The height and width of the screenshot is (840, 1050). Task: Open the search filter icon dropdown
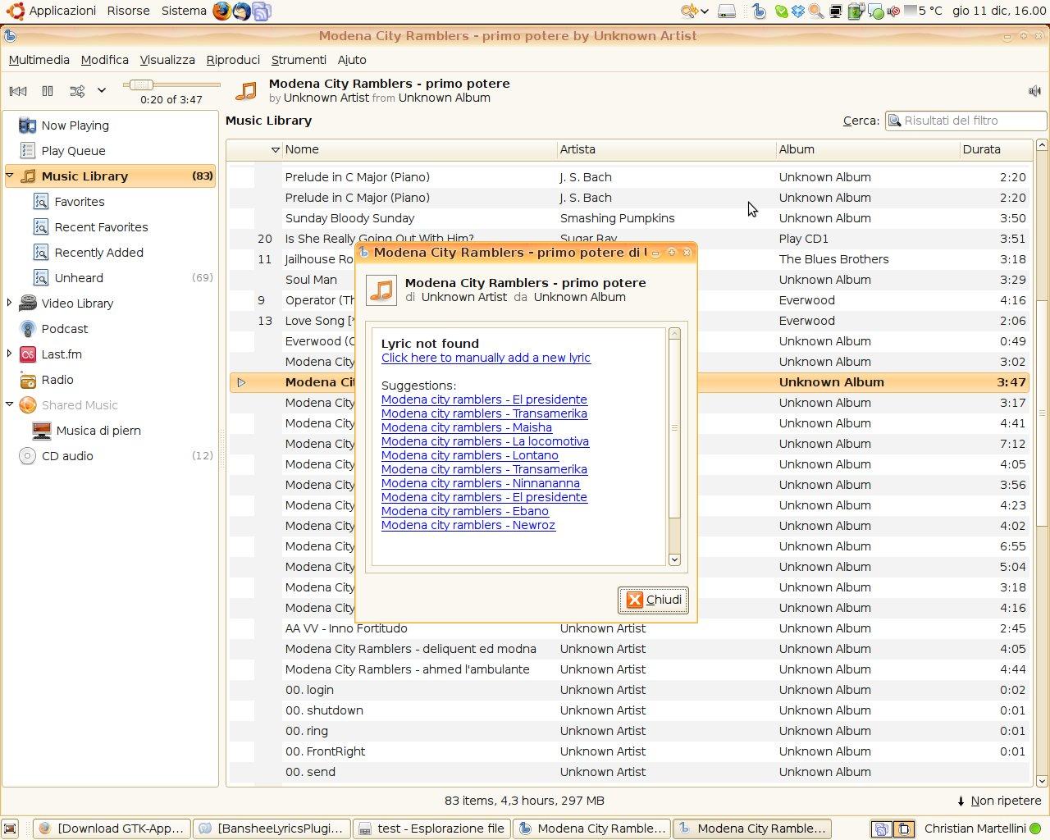click(x=894, y=121)
